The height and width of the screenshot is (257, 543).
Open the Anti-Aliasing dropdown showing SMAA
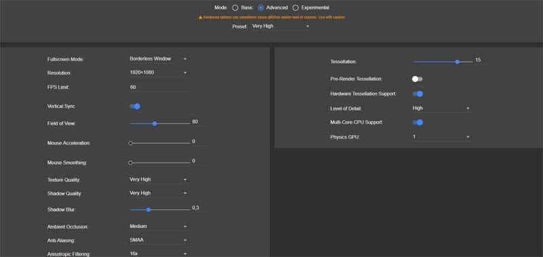pos(159,240)
